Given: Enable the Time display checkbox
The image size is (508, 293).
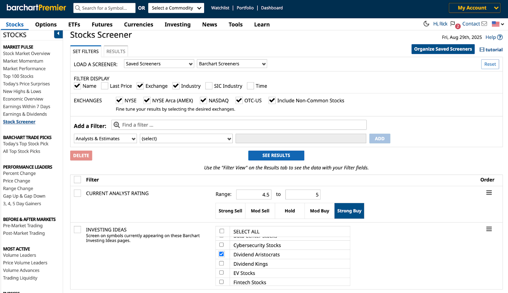Looking at the screenshot, I should click(x=251, y=86).
